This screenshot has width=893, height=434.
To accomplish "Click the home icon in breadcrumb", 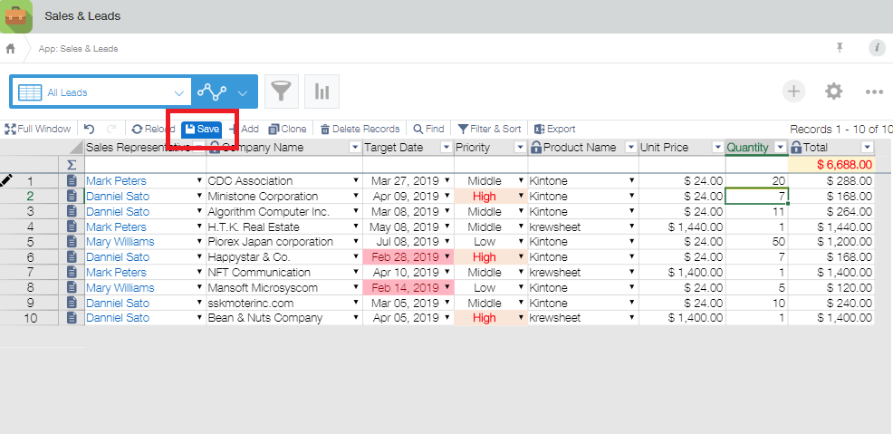I will [x=11, y=48].
